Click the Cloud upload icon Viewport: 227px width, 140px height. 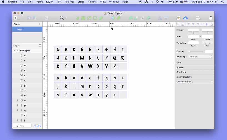[185, 18]
